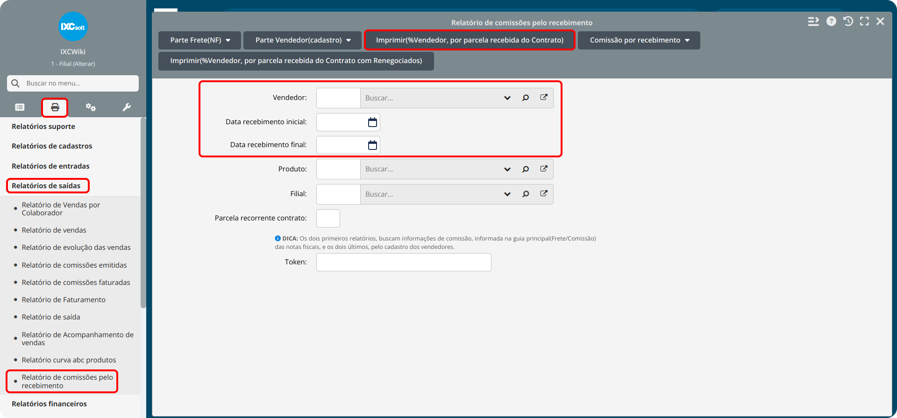Viewport: 897px width, 418px height.
Task: Close the report window
Action: [x=880, y=21]
